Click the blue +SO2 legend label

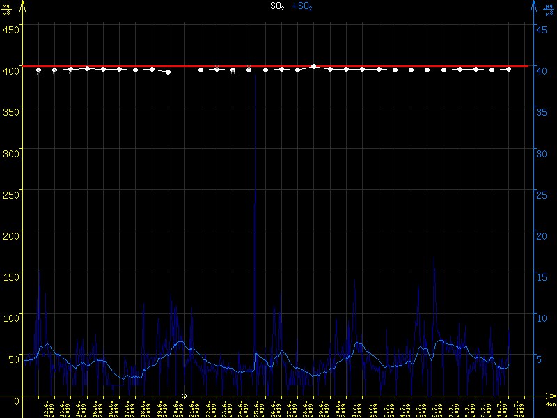point(302,6)
